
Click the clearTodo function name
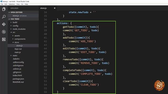point(70,81)
